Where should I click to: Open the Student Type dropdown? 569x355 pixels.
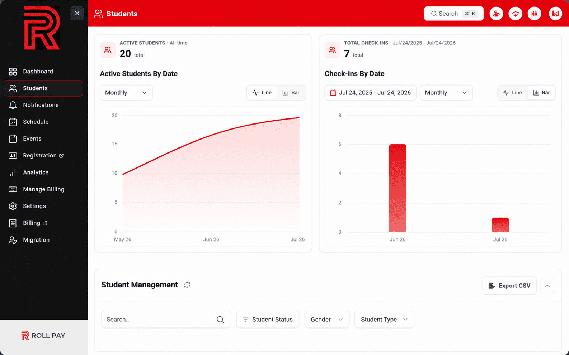coord(384,320)
